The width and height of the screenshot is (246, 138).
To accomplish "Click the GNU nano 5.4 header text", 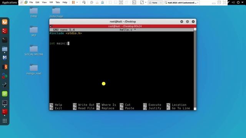I will point(64,30).
